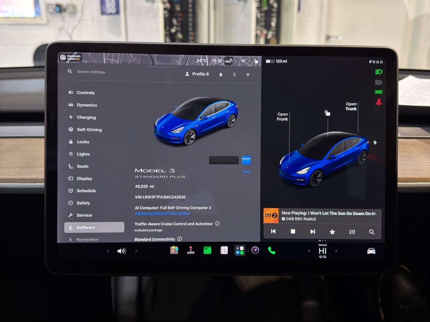Toggle the lock icon above the car
Image resolution: width=430 pixels, height=322 pixels.
click(327, 113)
